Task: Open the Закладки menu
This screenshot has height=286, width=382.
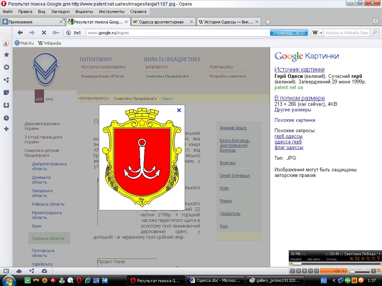Action: pos(60,12)
